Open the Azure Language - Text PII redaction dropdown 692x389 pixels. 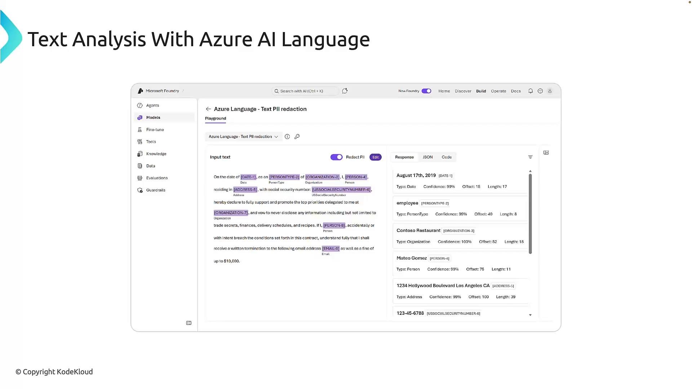(x=243, y=137)
